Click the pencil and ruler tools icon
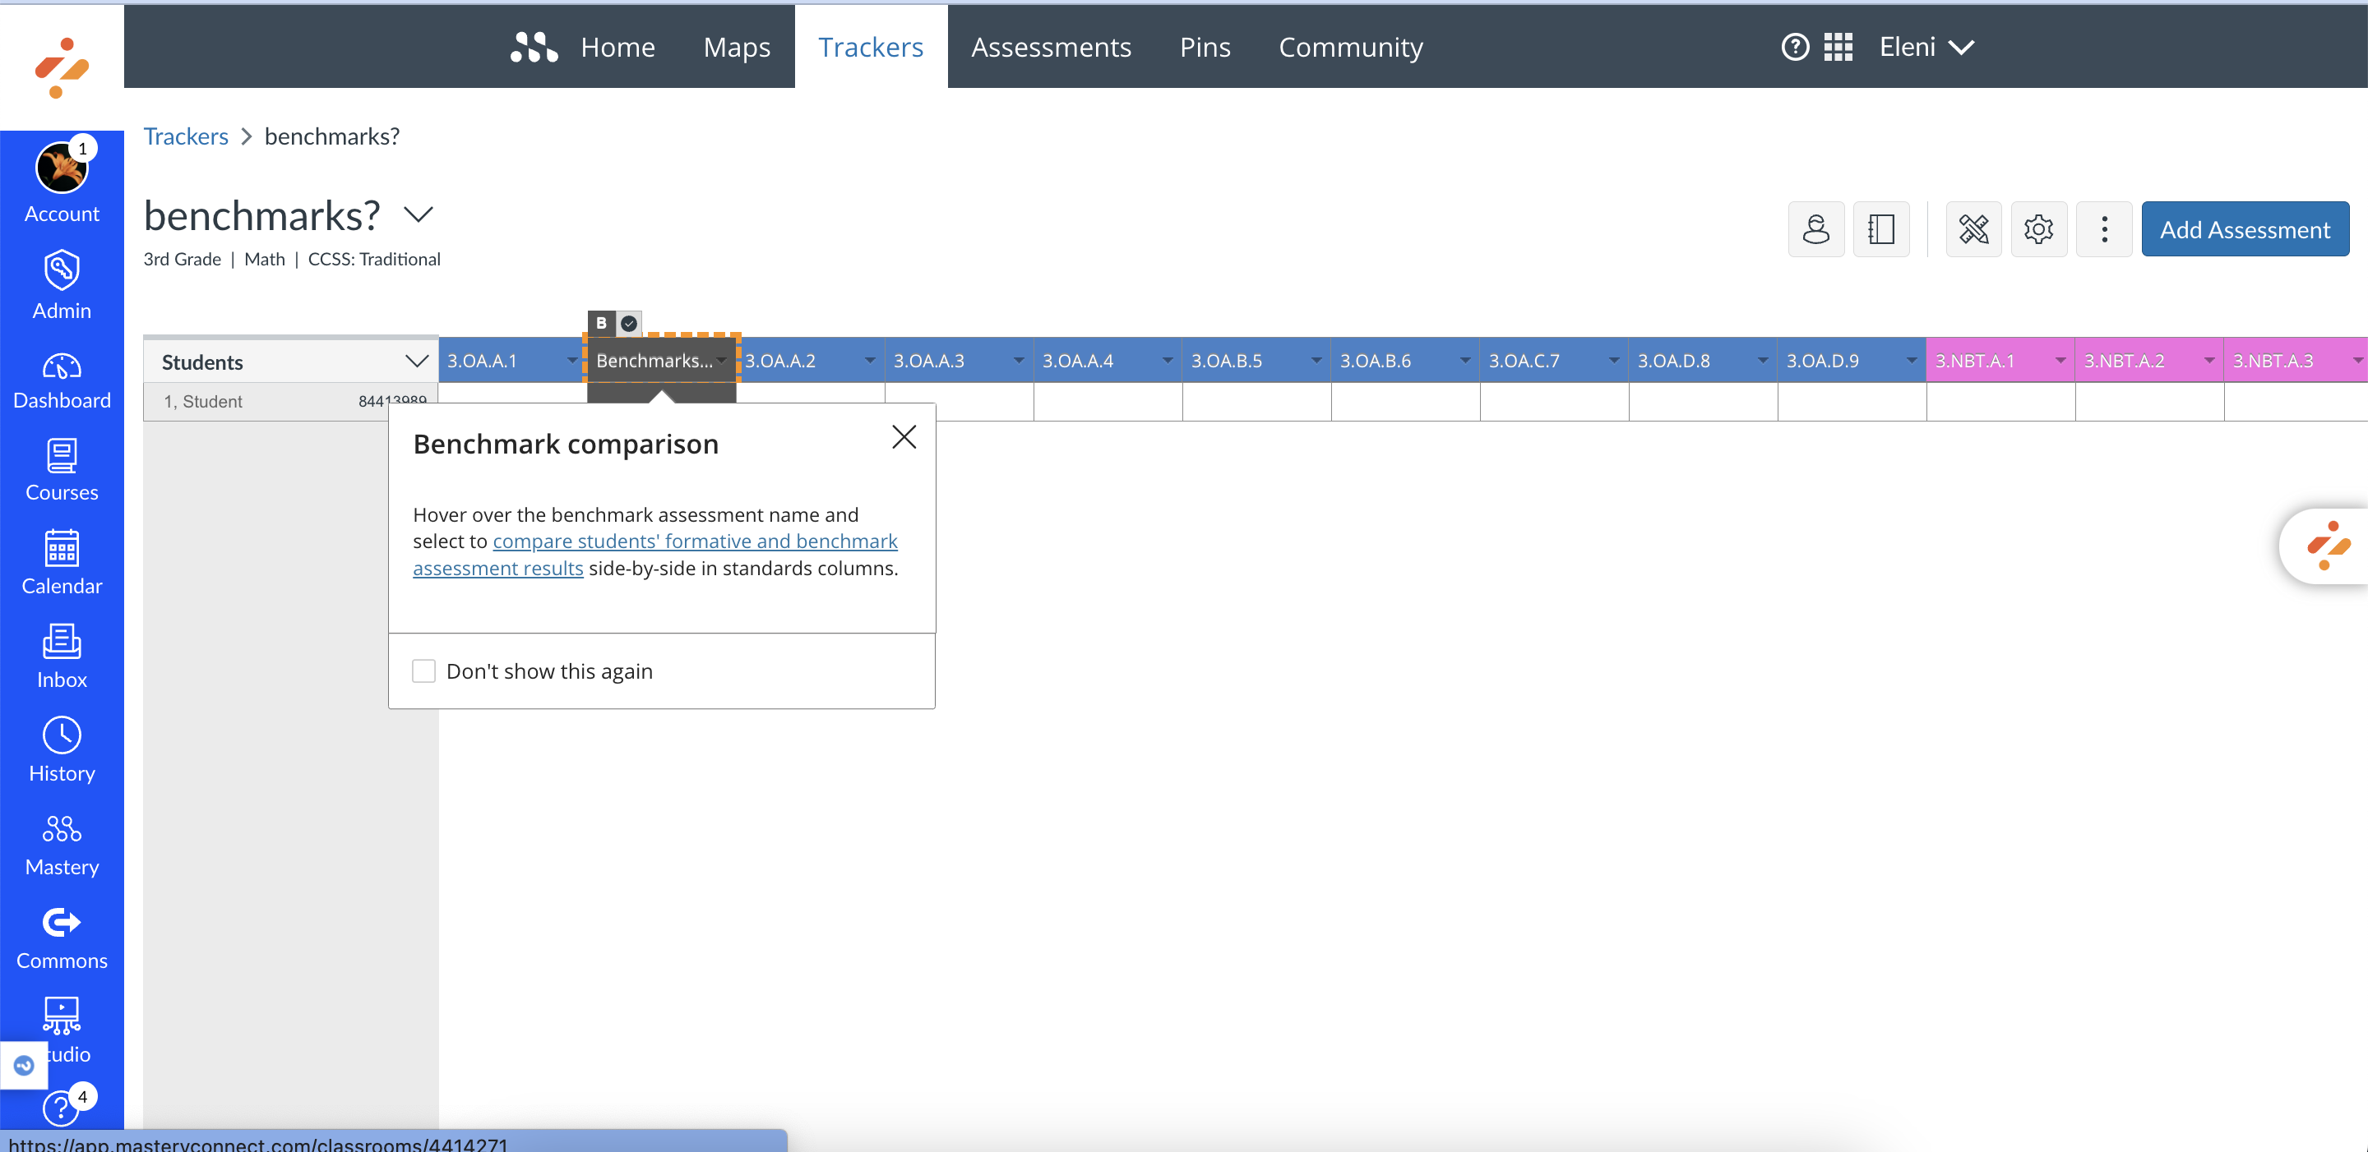2368x1152 pixels. click(1973, 228)
